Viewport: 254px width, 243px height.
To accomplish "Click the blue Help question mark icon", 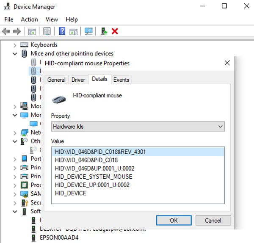I will [x=62, y=31].
